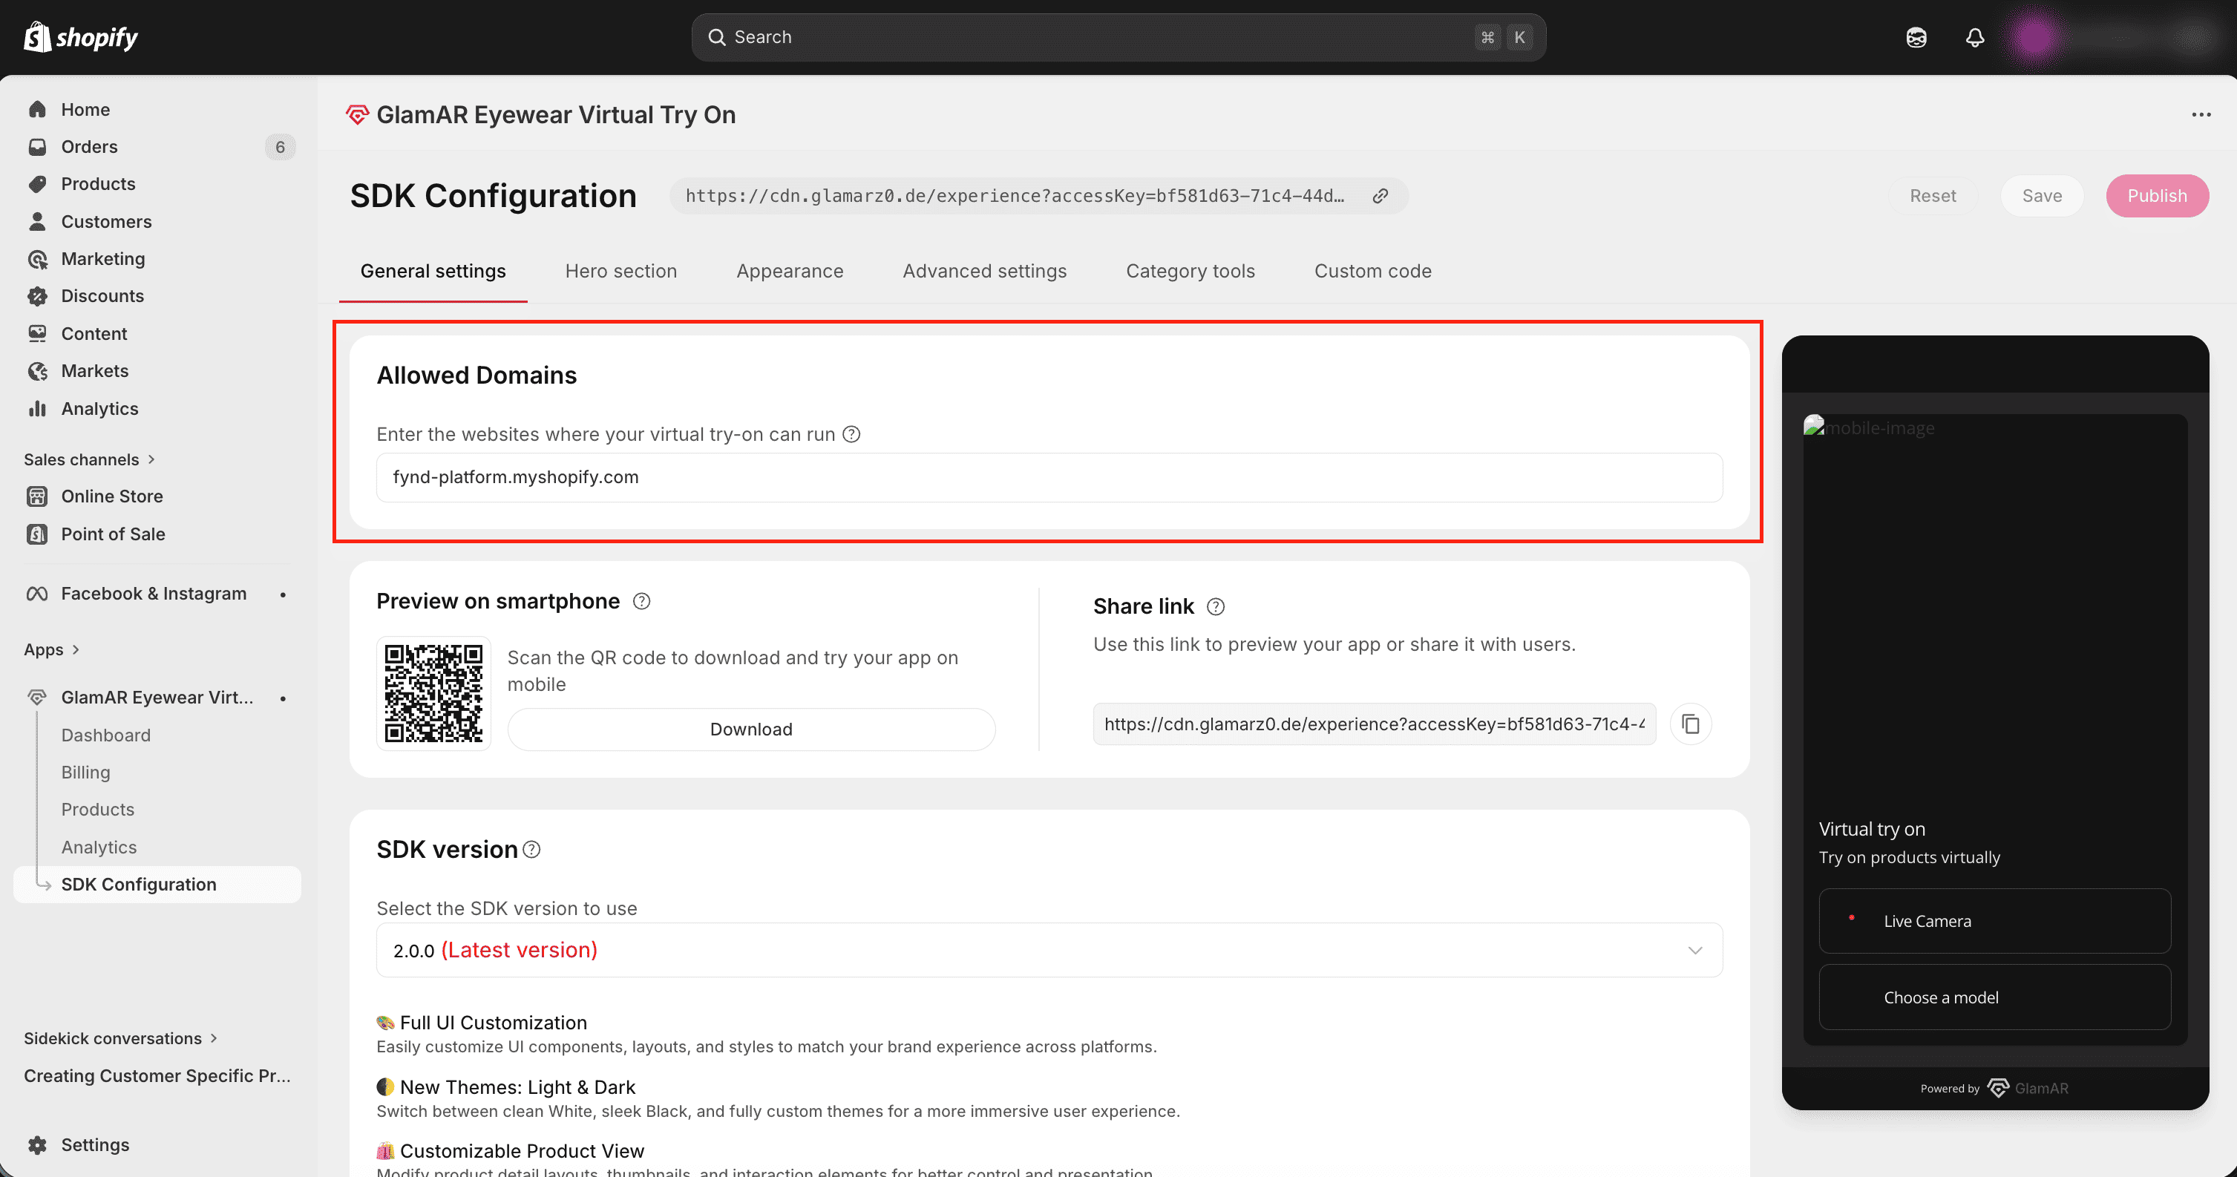
Task: Click the help icon next to Allowed Domains hint
Action: tap(852, 434)
